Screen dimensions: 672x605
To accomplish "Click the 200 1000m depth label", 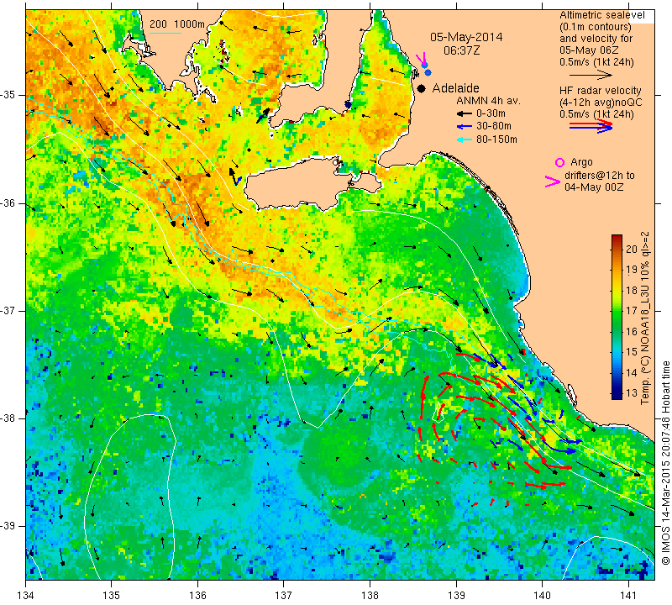I will point(177,24).
